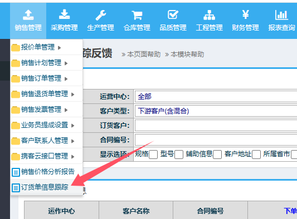The height and width of the screenshot is (219, 297).
Task: Enable the 型号 checkbox
Action: 179,155
